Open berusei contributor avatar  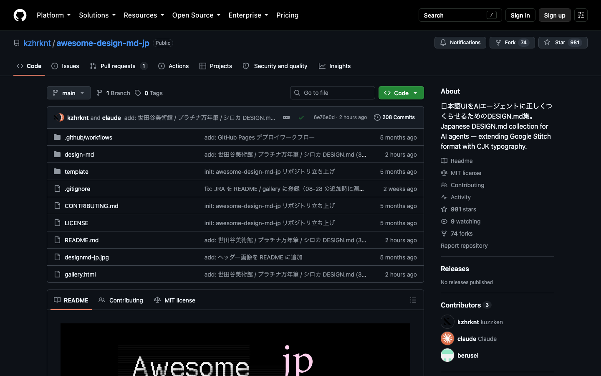tap(447, 355)
